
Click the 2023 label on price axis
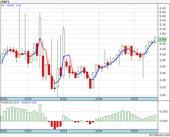click(63, 99)
